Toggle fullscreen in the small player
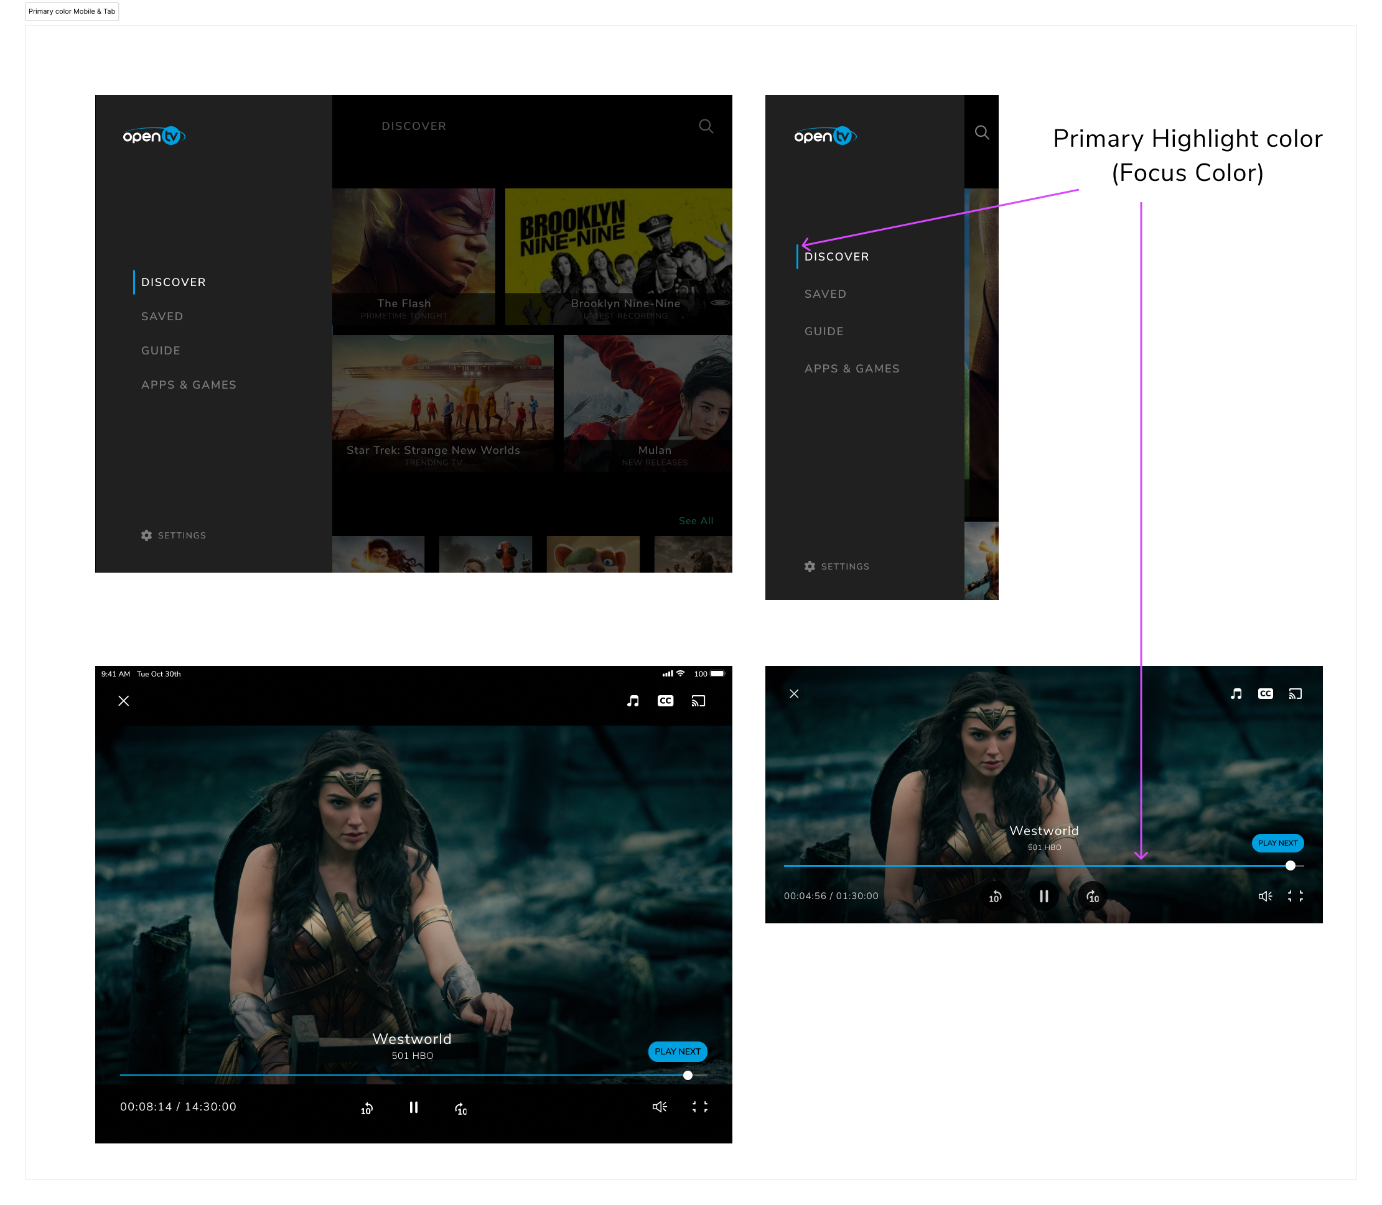This screenshot has height=1205, width=1382. pos(1296,896)
